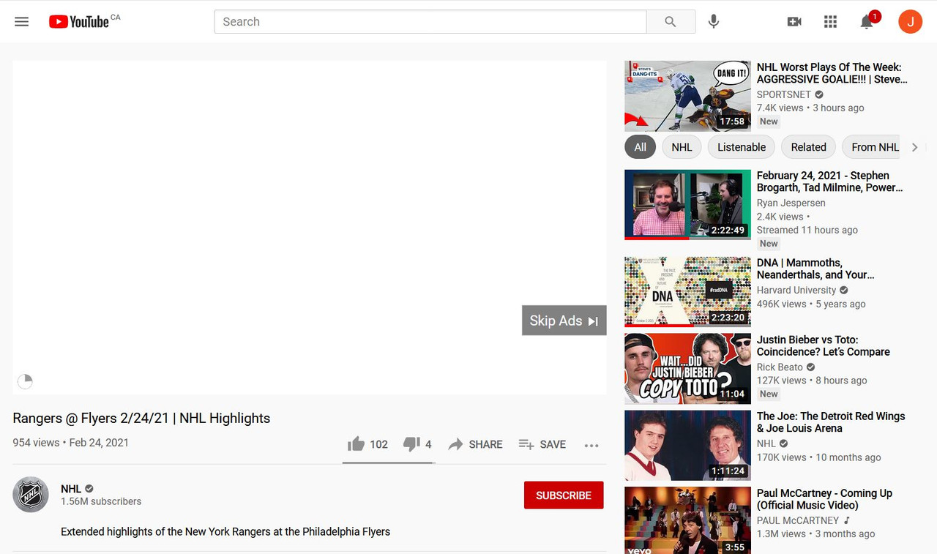Like the video with thumbs up

[x=356, y=444]
